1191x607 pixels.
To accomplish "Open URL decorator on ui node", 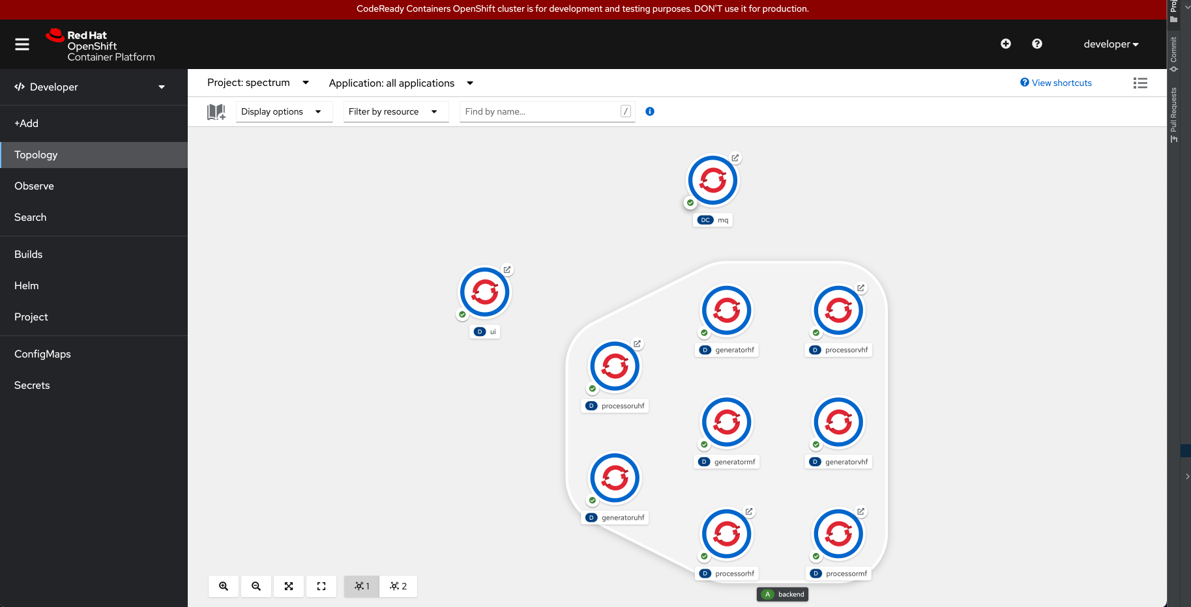I will click(x=507, y=270).
